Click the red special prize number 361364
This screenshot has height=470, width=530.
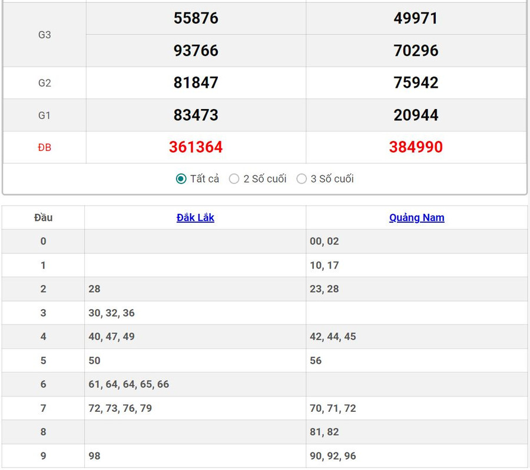click(196, 147)
